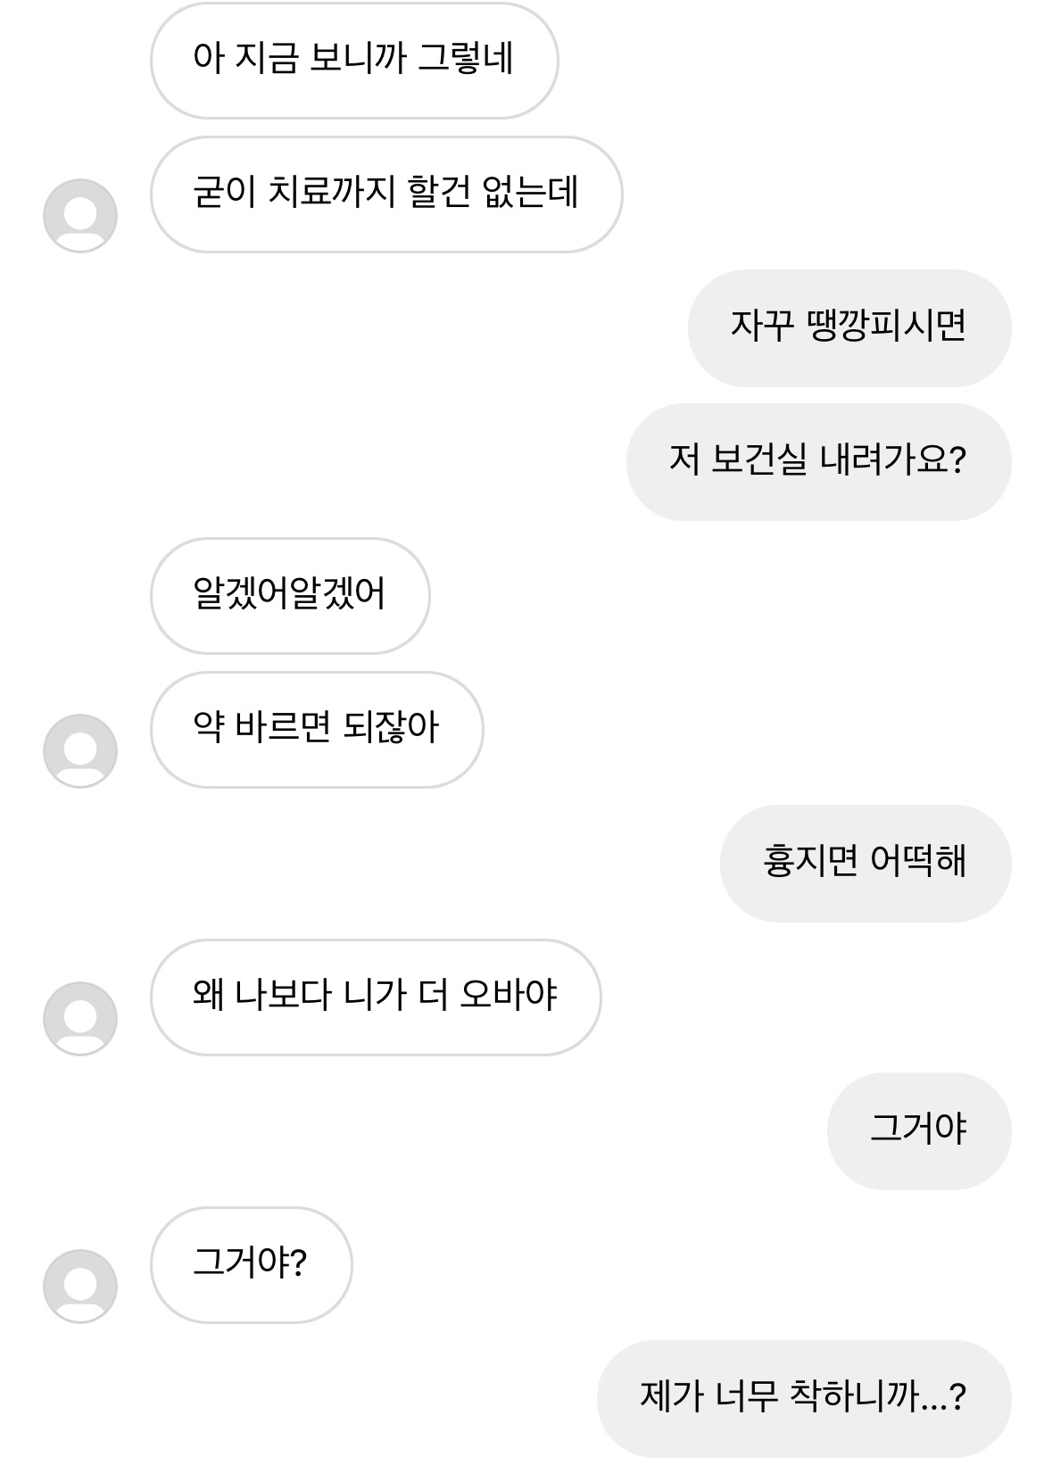Tap the sent message '그거야' without question mark

(x=918, y=1130)
